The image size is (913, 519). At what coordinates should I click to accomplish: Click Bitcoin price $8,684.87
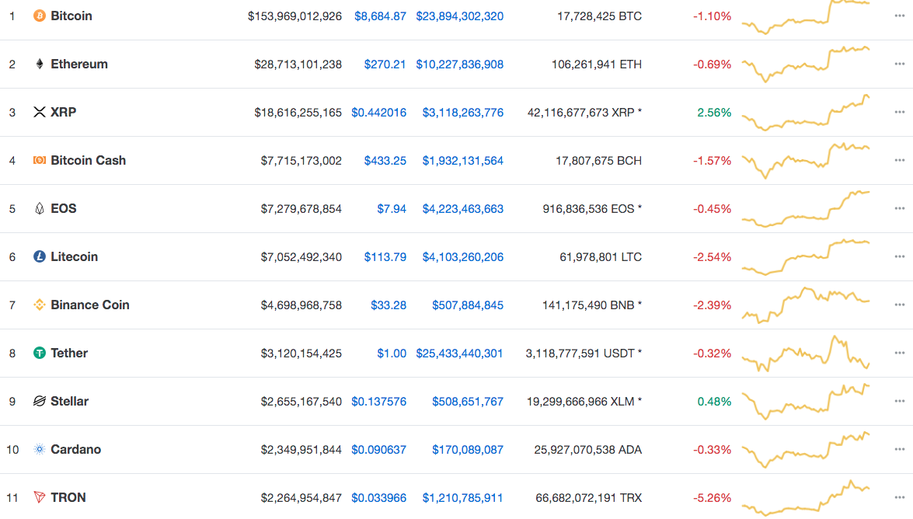tap(380, 16)
